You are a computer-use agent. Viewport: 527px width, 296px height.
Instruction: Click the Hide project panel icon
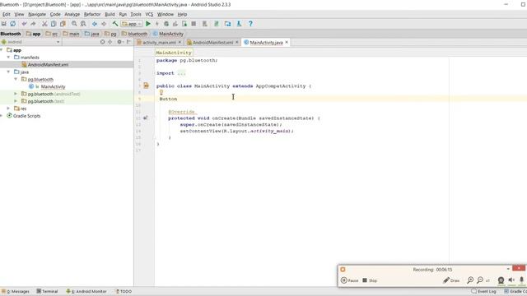128,42
